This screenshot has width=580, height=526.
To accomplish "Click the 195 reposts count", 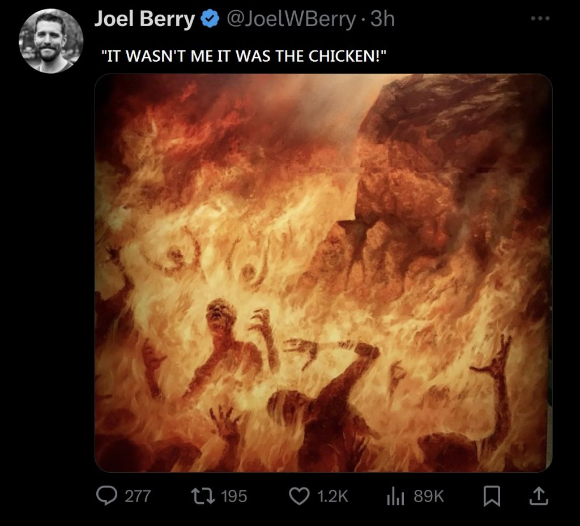I will (x=234, y=497).
